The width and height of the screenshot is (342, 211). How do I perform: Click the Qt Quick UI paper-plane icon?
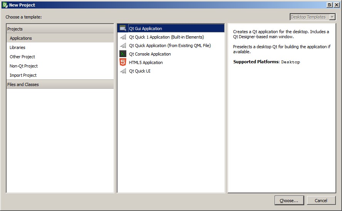[x=123, y=71]
